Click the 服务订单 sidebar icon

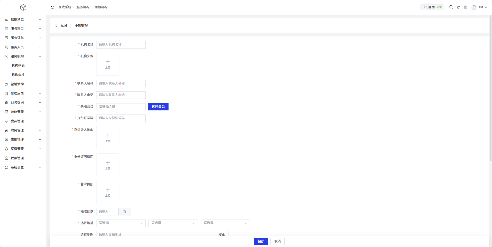(x=6, y=38)
